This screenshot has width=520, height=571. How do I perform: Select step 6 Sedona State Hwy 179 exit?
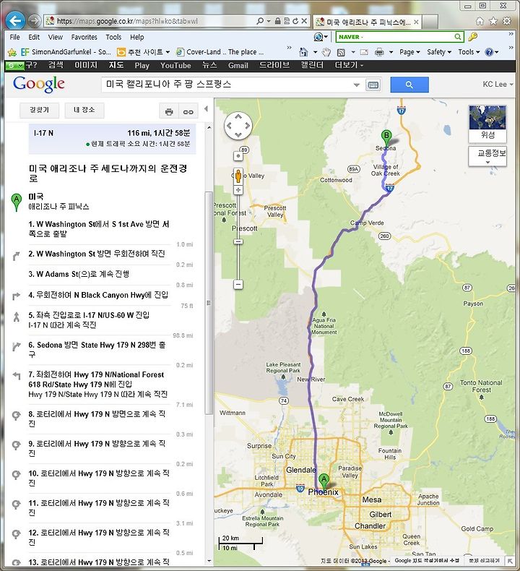click(98, 349)
